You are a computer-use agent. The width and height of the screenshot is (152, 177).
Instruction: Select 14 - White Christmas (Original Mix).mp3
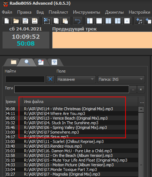pyautogui.click(x=72, y=109)
